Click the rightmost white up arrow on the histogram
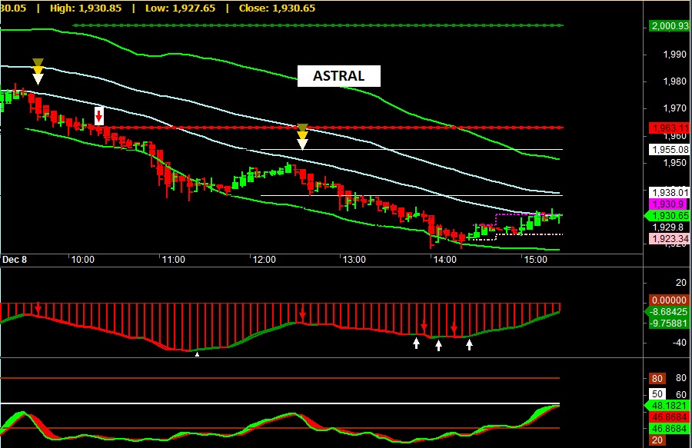This screenshot has height=448, width=692. (469, 345)
